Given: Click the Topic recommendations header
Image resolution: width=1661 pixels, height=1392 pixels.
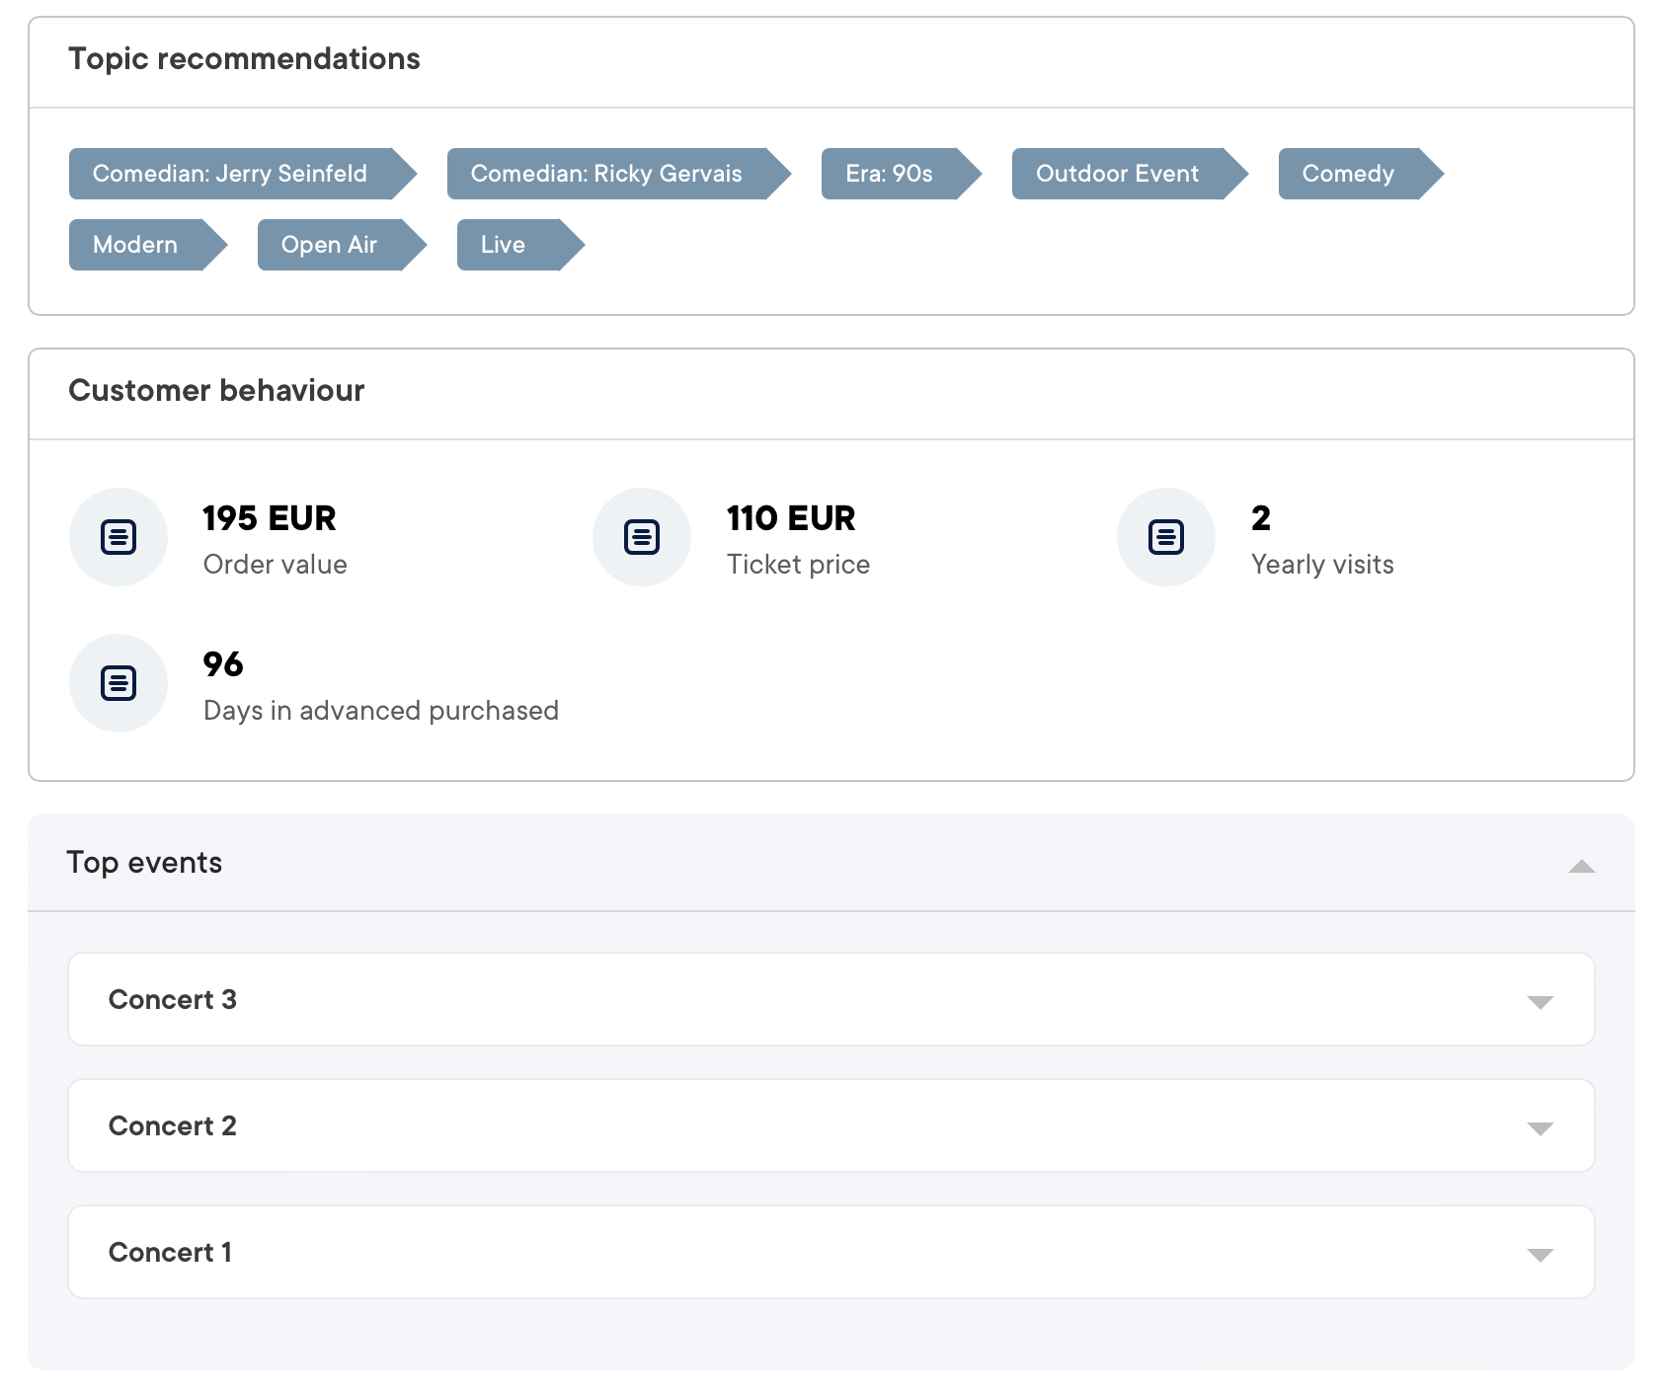Looking at the screenshot, I should click(244, 58).
